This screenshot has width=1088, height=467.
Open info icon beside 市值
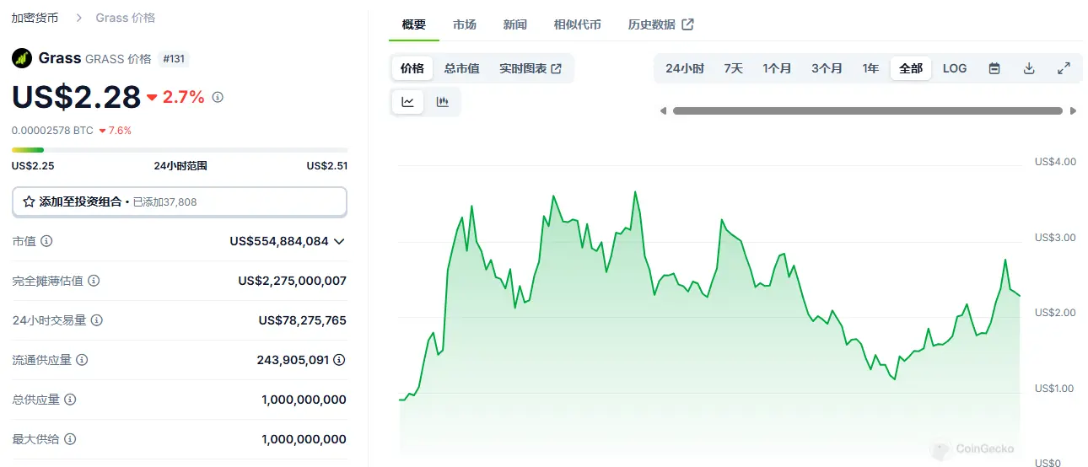[46, 241]
